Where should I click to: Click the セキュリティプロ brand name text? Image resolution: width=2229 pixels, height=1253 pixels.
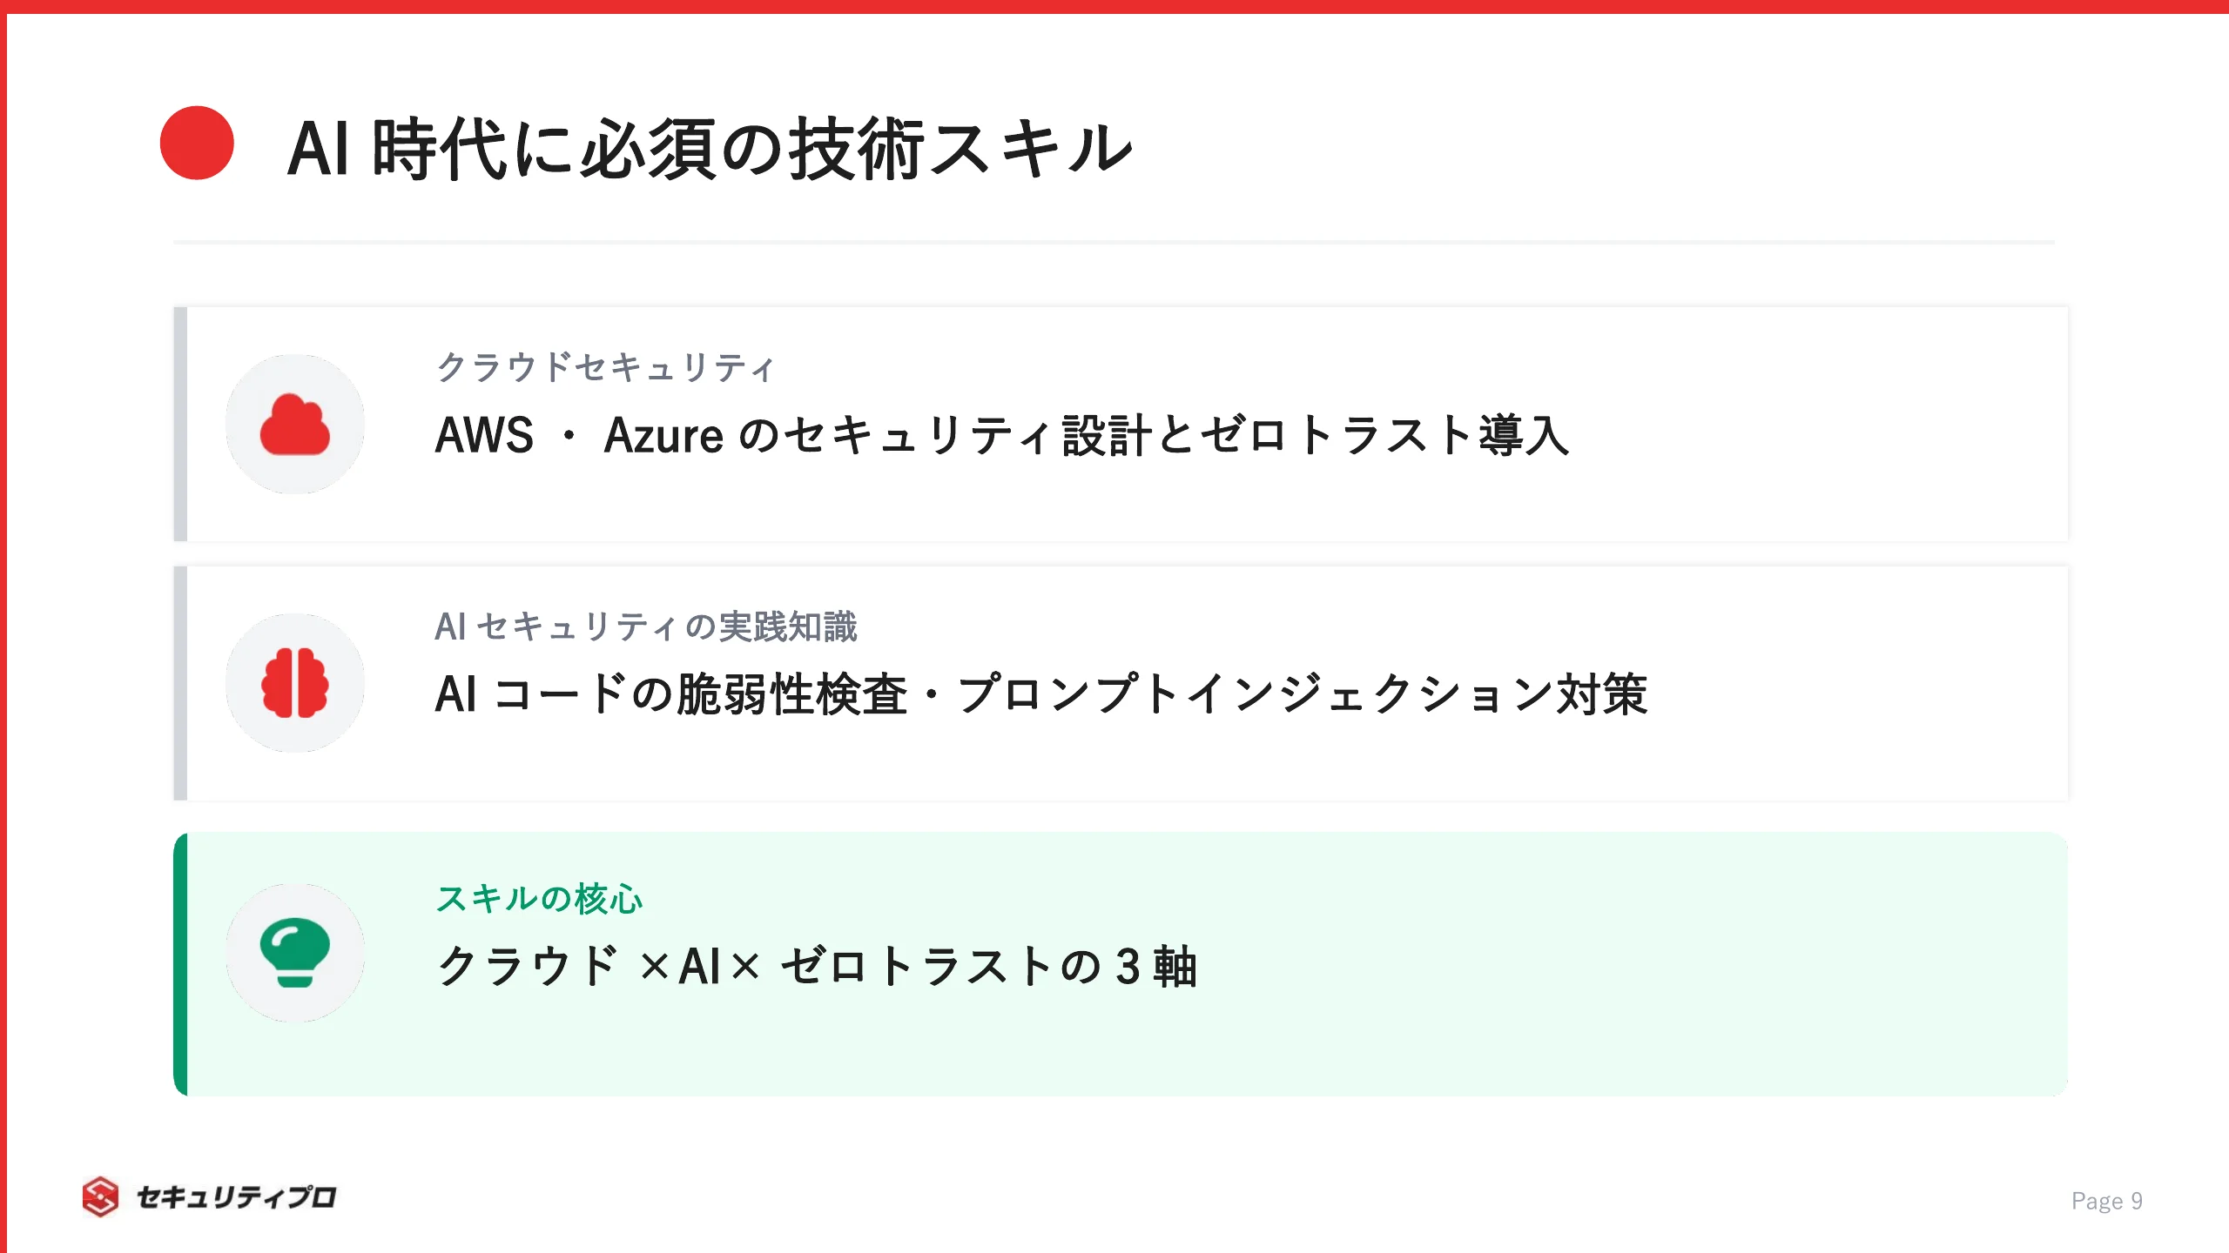tap(236, 1197)
